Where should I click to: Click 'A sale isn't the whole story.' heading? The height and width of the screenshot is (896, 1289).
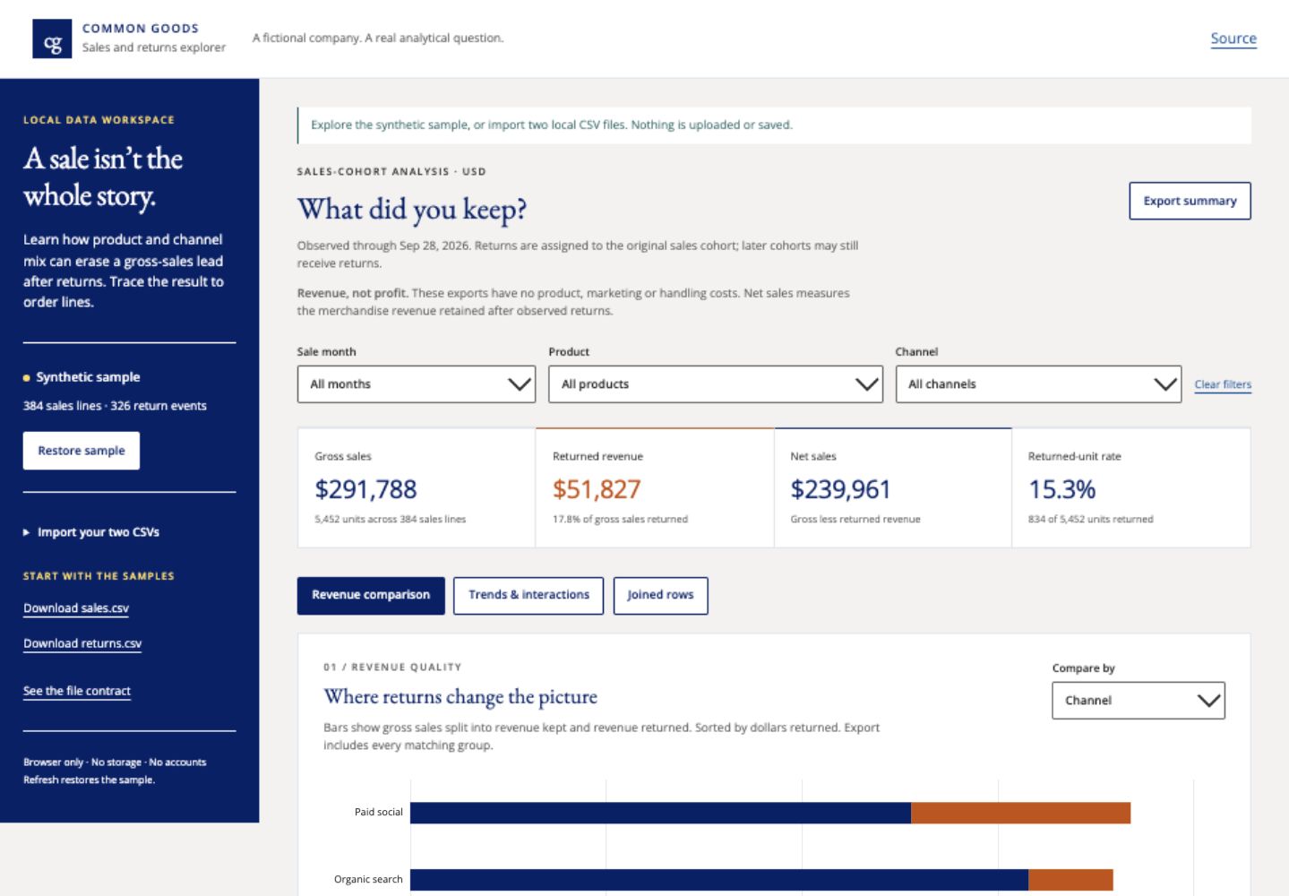pos(103,177)
